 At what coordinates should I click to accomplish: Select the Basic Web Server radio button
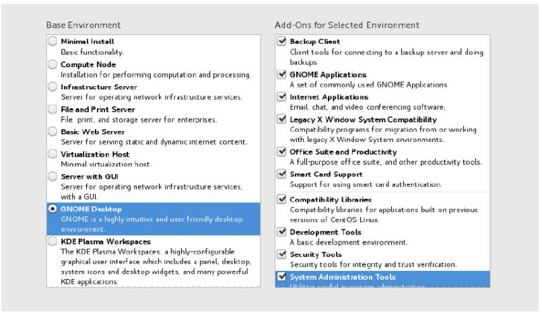[53, 131]
